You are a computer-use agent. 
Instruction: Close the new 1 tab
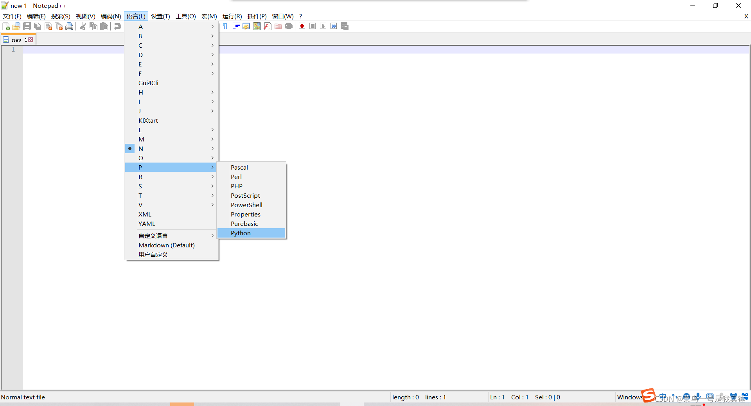[31, 39]
